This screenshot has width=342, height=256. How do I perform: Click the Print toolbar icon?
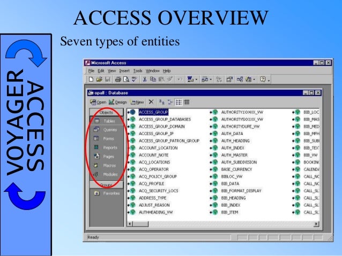pos(118,80)
